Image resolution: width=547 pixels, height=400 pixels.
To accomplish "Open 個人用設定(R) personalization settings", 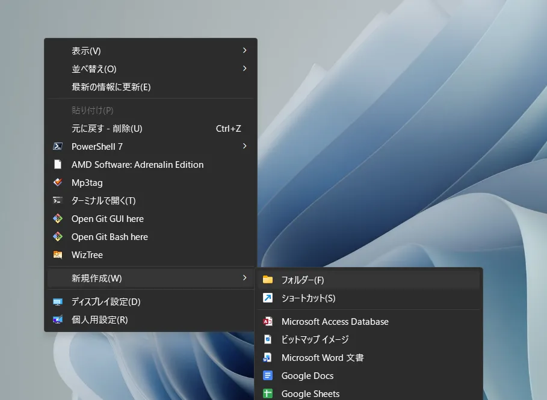I will [99, 319].
